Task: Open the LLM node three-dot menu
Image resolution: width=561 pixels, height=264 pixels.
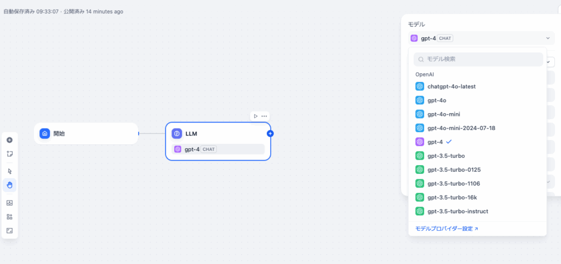Action: coord(264,116)
